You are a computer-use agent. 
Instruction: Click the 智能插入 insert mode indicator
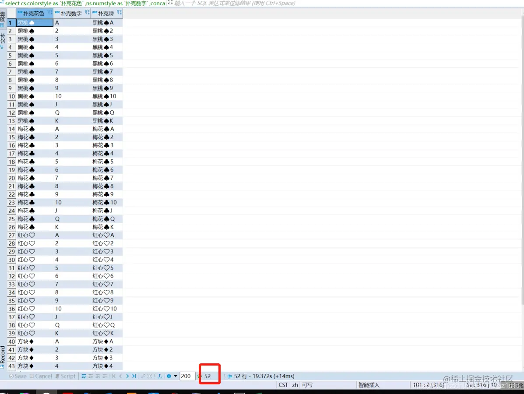tap(369, 385)
